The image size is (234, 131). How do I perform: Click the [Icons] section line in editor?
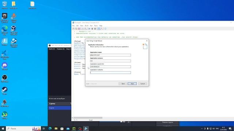(x=78, y=72)
